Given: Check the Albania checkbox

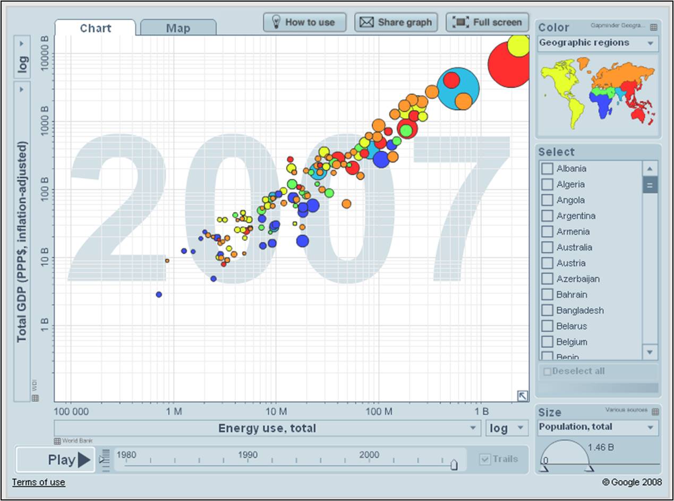Looking at the screenshot, I should click(x=547, y=169).
